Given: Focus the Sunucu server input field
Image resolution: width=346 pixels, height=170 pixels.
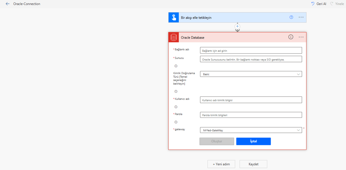Looking at the screenshot, I should tap(251, 59).
